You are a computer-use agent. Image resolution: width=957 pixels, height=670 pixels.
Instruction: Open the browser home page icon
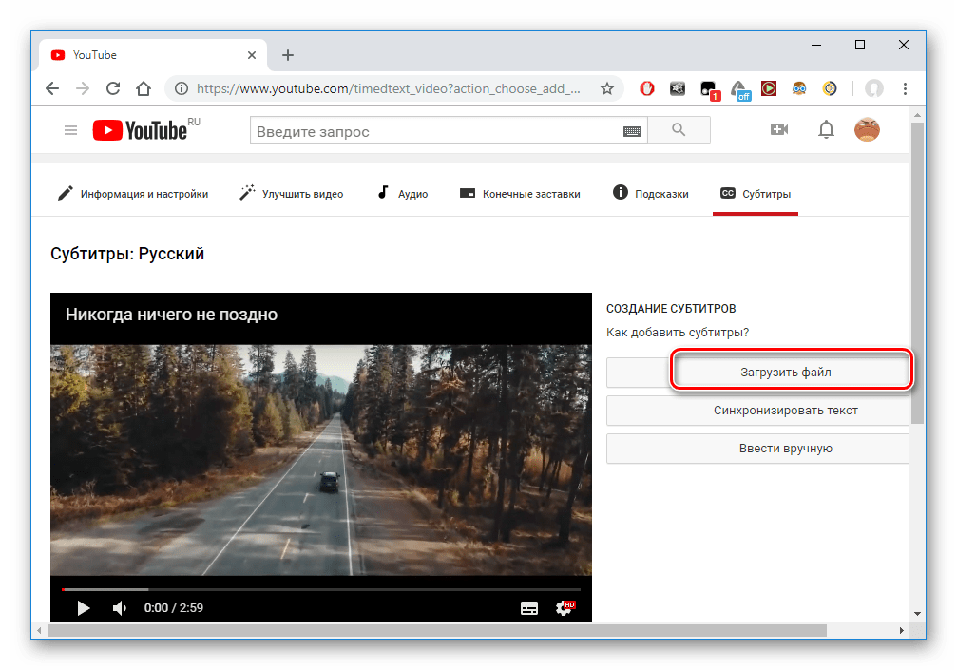click(x=144, y=88)
